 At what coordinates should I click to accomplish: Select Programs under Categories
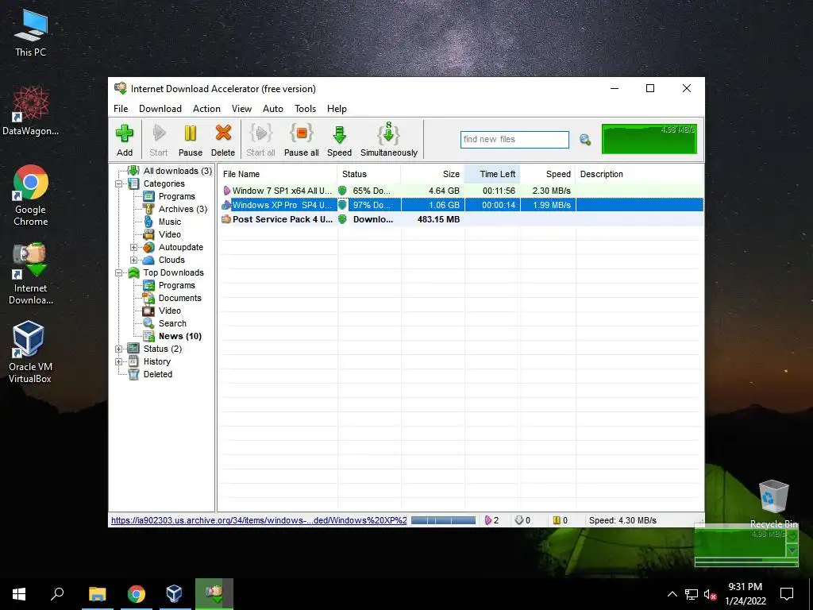[x=177, y=196]
